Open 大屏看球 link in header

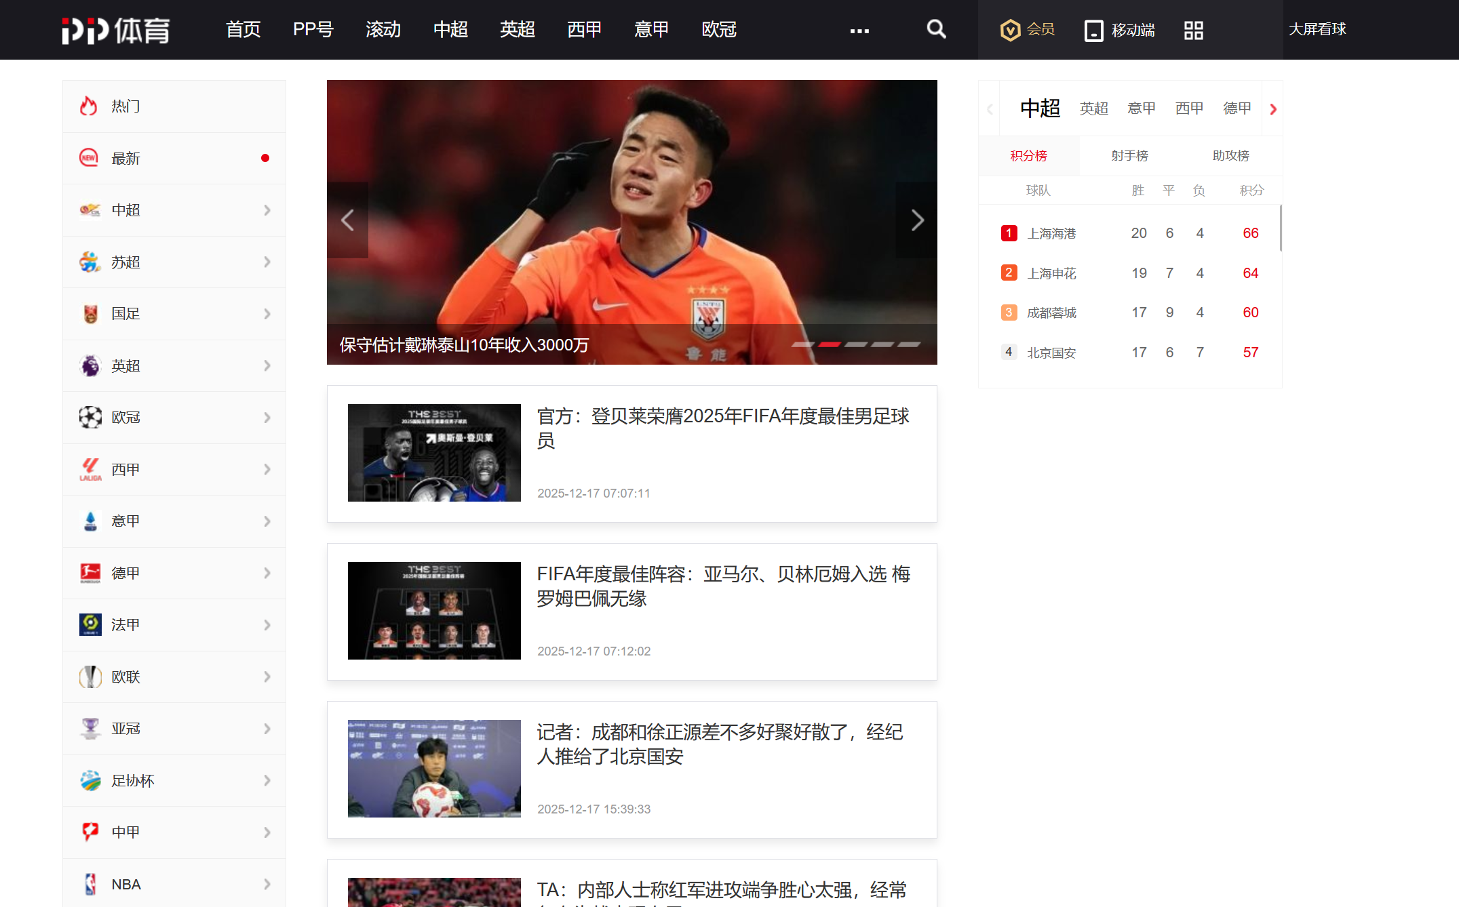coord(1317,29)
